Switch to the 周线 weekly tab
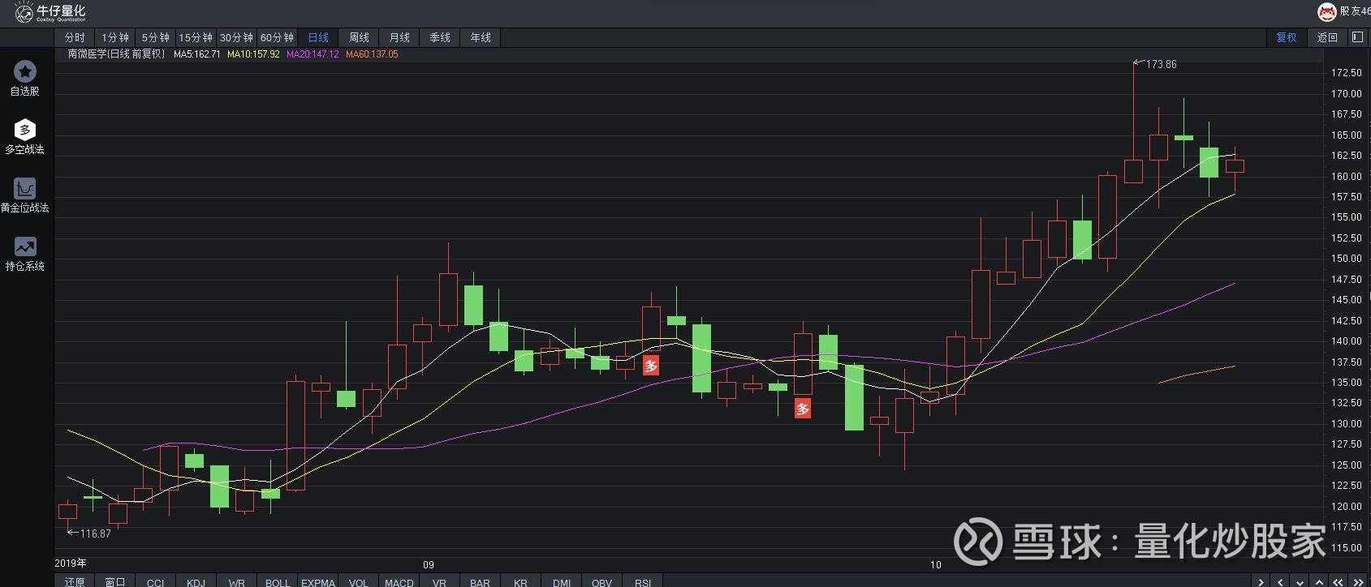 pos(359,37)
